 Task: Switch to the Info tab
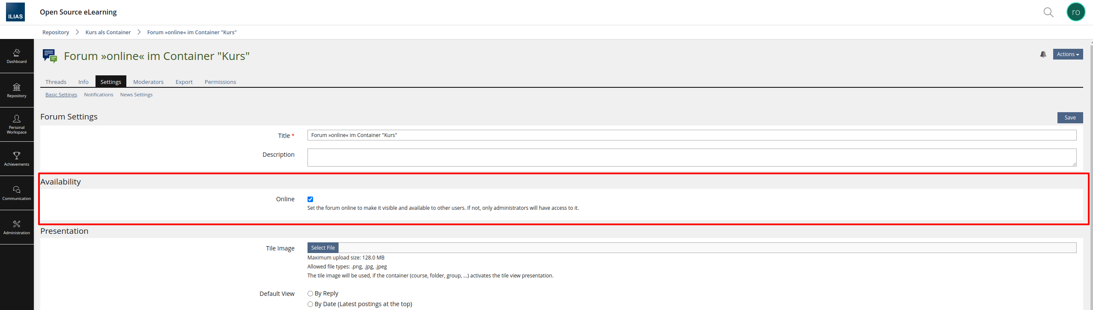click(84, 82)
